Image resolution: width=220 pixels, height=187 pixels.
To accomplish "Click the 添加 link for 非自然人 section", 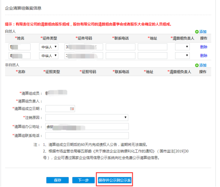I will (203, 65).
